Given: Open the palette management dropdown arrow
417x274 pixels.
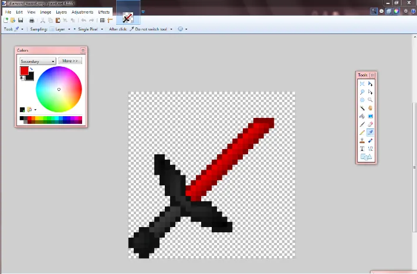Looking at the screenshot, I should tap(35, 110).
